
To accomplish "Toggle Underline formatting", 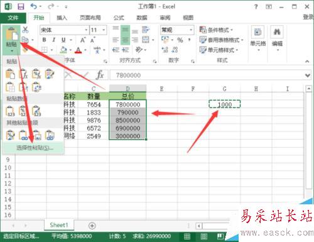I will (63, 40).
